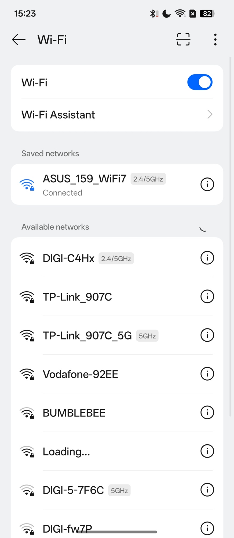Tap info icon for DIGI-5-7F6C

click(207, 490)
